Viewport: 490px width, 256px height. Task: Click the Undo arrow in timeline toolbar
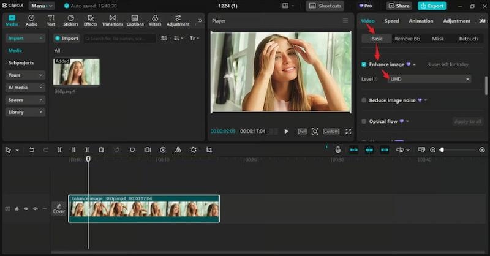click(32, 150)
